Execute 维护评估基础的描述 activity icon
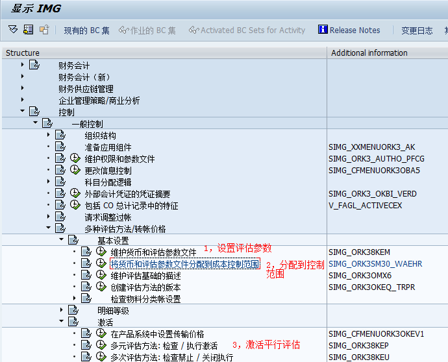 pos(101,275)
